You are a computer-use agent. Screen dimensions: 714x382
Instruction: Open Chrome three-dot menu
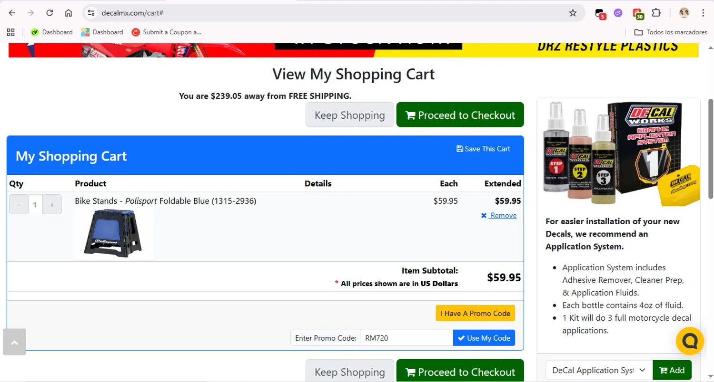(x=703, y=13)
